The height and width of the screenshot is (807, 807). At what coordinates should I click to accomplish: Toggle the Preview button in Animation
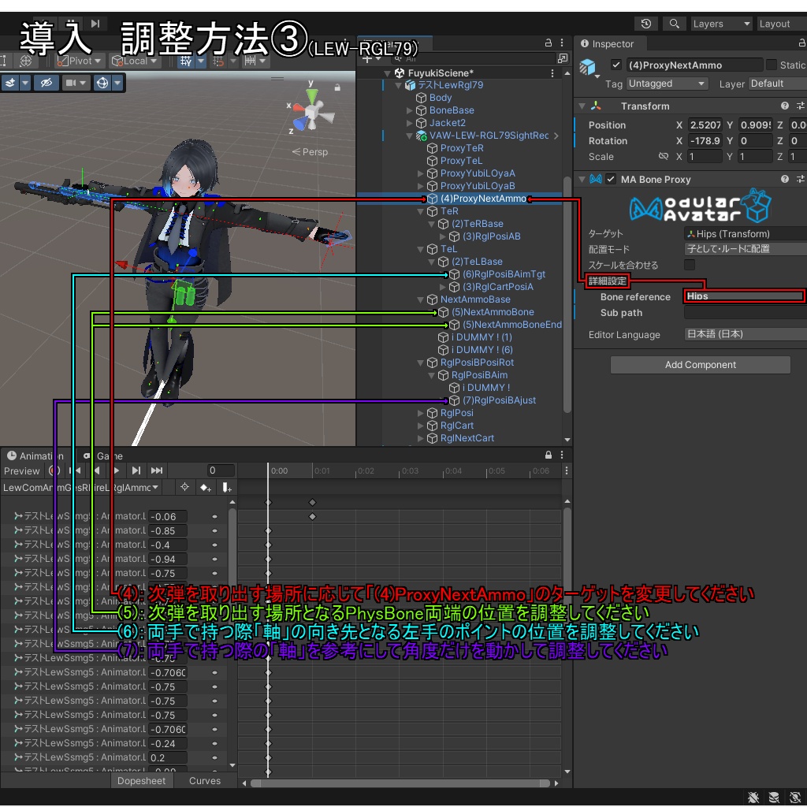pyautogui.click(x=21, y=470)
